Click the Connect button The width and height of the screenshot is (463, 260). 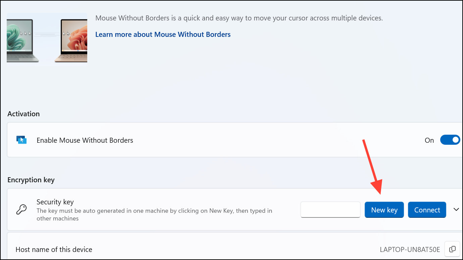(427, 210)
